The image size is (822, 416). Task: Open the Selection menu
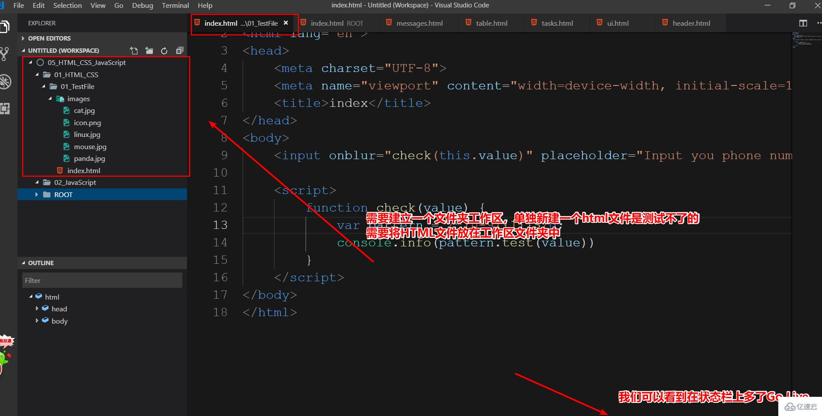coord(67,5)
